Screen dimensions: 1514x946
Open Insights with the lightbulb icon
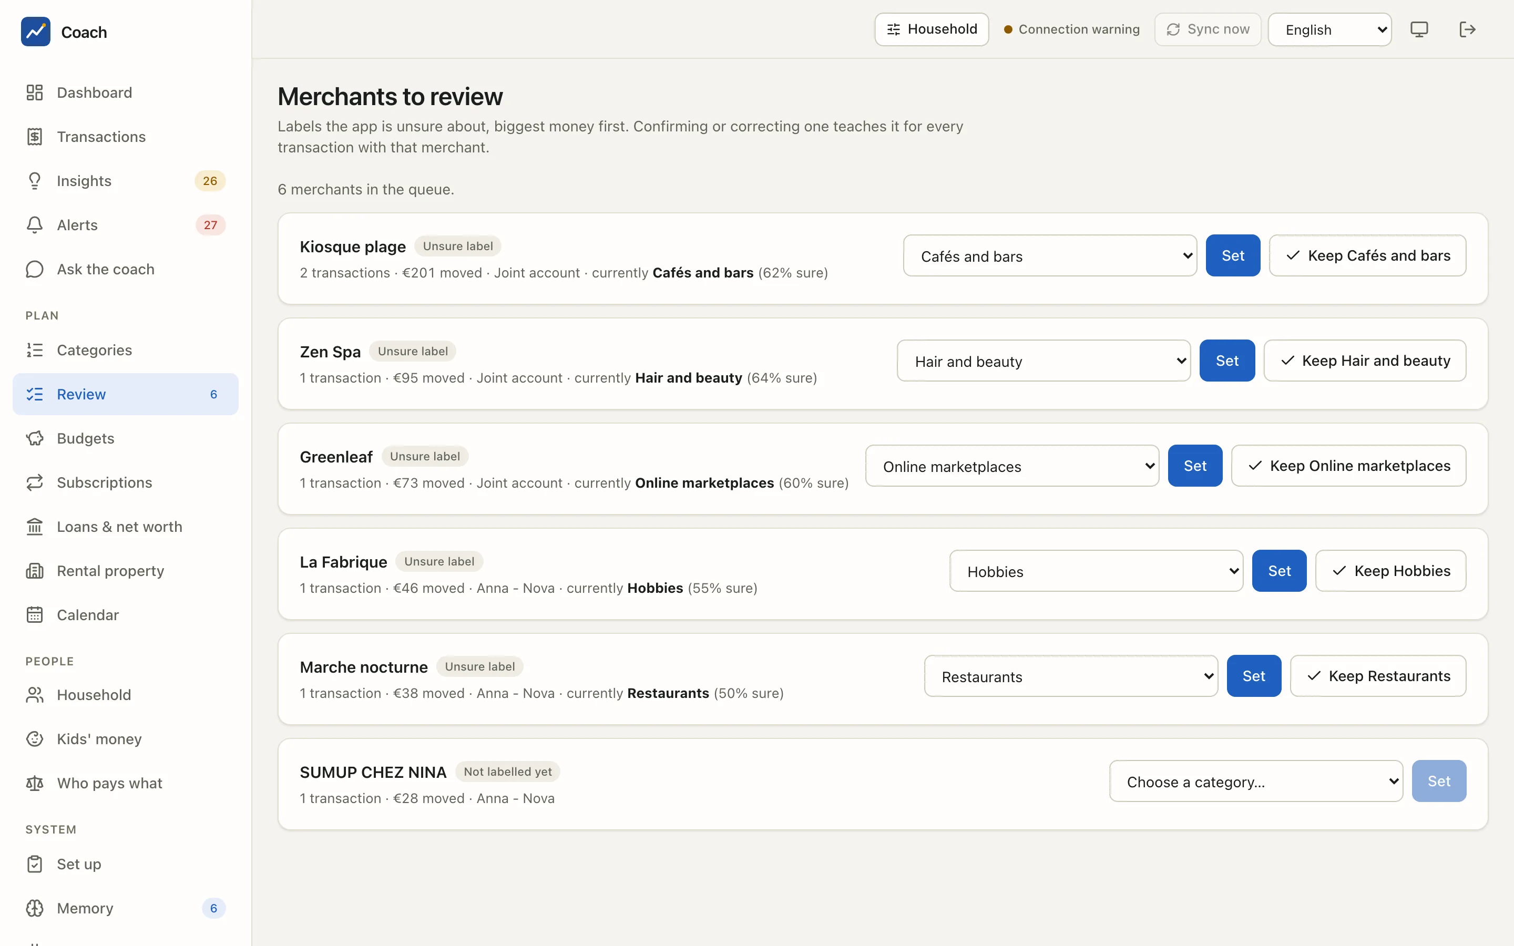tap(34, 181)
